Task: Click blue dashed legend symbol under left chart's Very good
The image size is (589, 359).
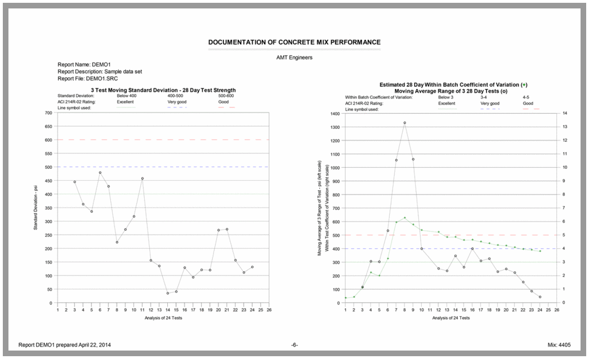Action: click(x=176, y=107)
